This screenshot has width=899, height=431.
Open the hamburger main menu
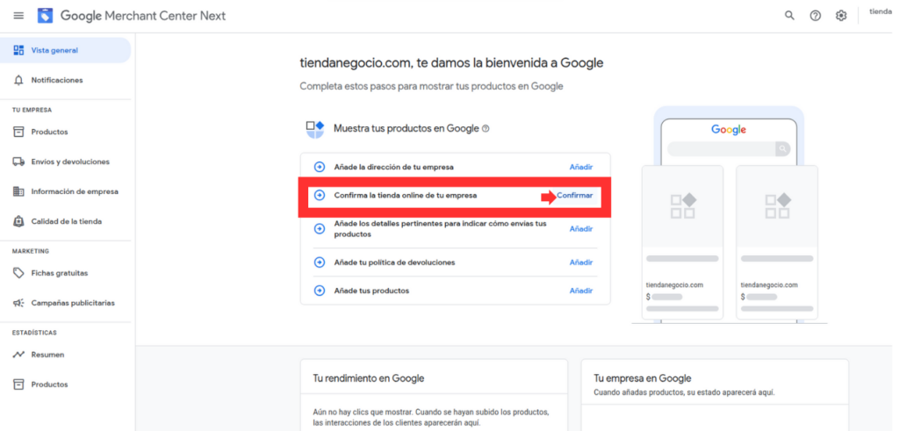[19, 16]
